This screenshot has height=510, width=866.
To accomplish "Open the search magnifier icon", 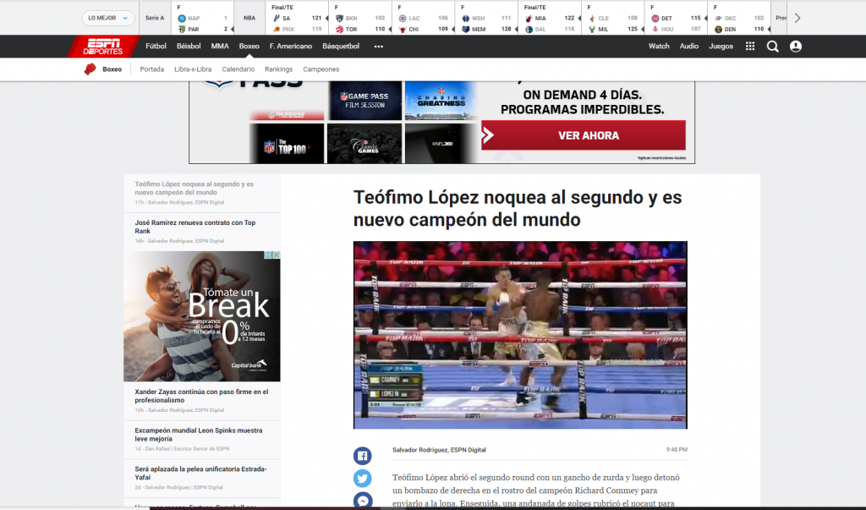I will (x=772, y=47).
